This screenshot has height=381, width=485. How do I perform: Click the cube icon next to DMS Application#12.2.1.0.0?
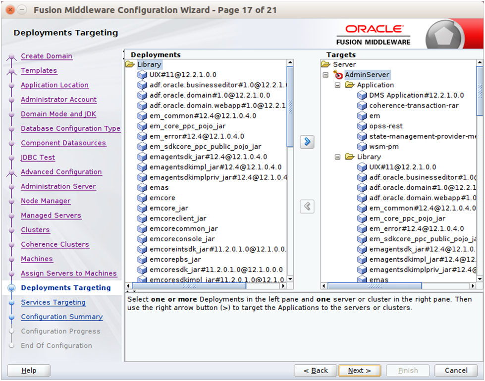362,95
